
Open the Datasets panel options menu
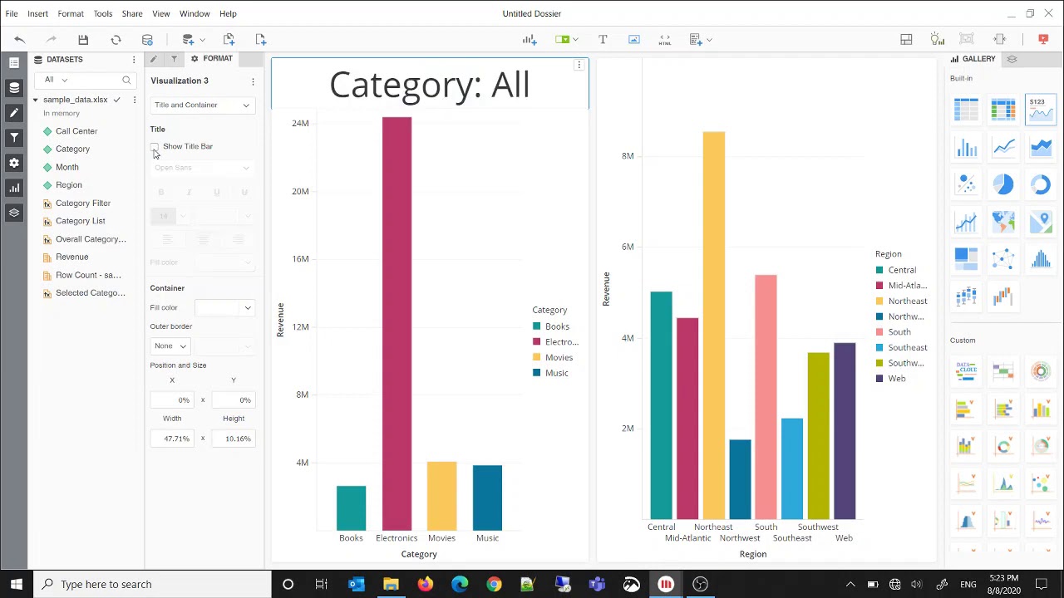[134, 60]
